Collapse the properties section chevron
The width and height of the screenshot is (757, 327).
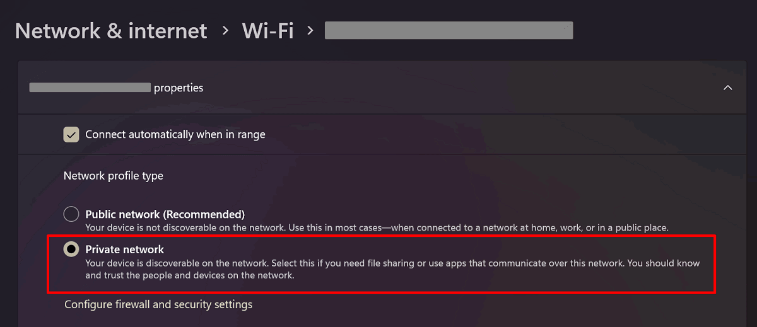click(x=727, y=88)
